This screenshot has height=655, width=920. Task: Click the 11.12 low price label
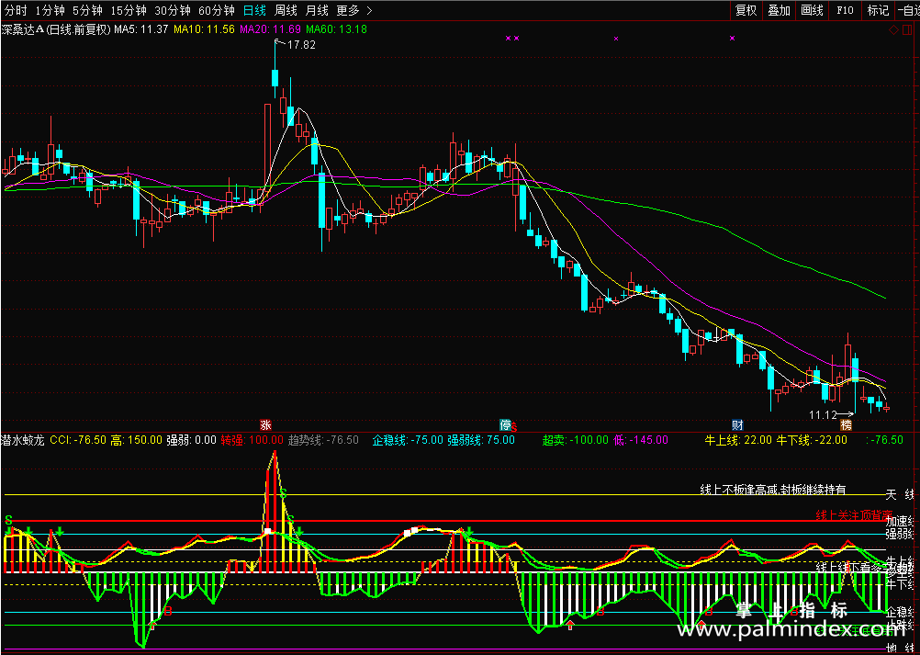click(x=823, y=415)
